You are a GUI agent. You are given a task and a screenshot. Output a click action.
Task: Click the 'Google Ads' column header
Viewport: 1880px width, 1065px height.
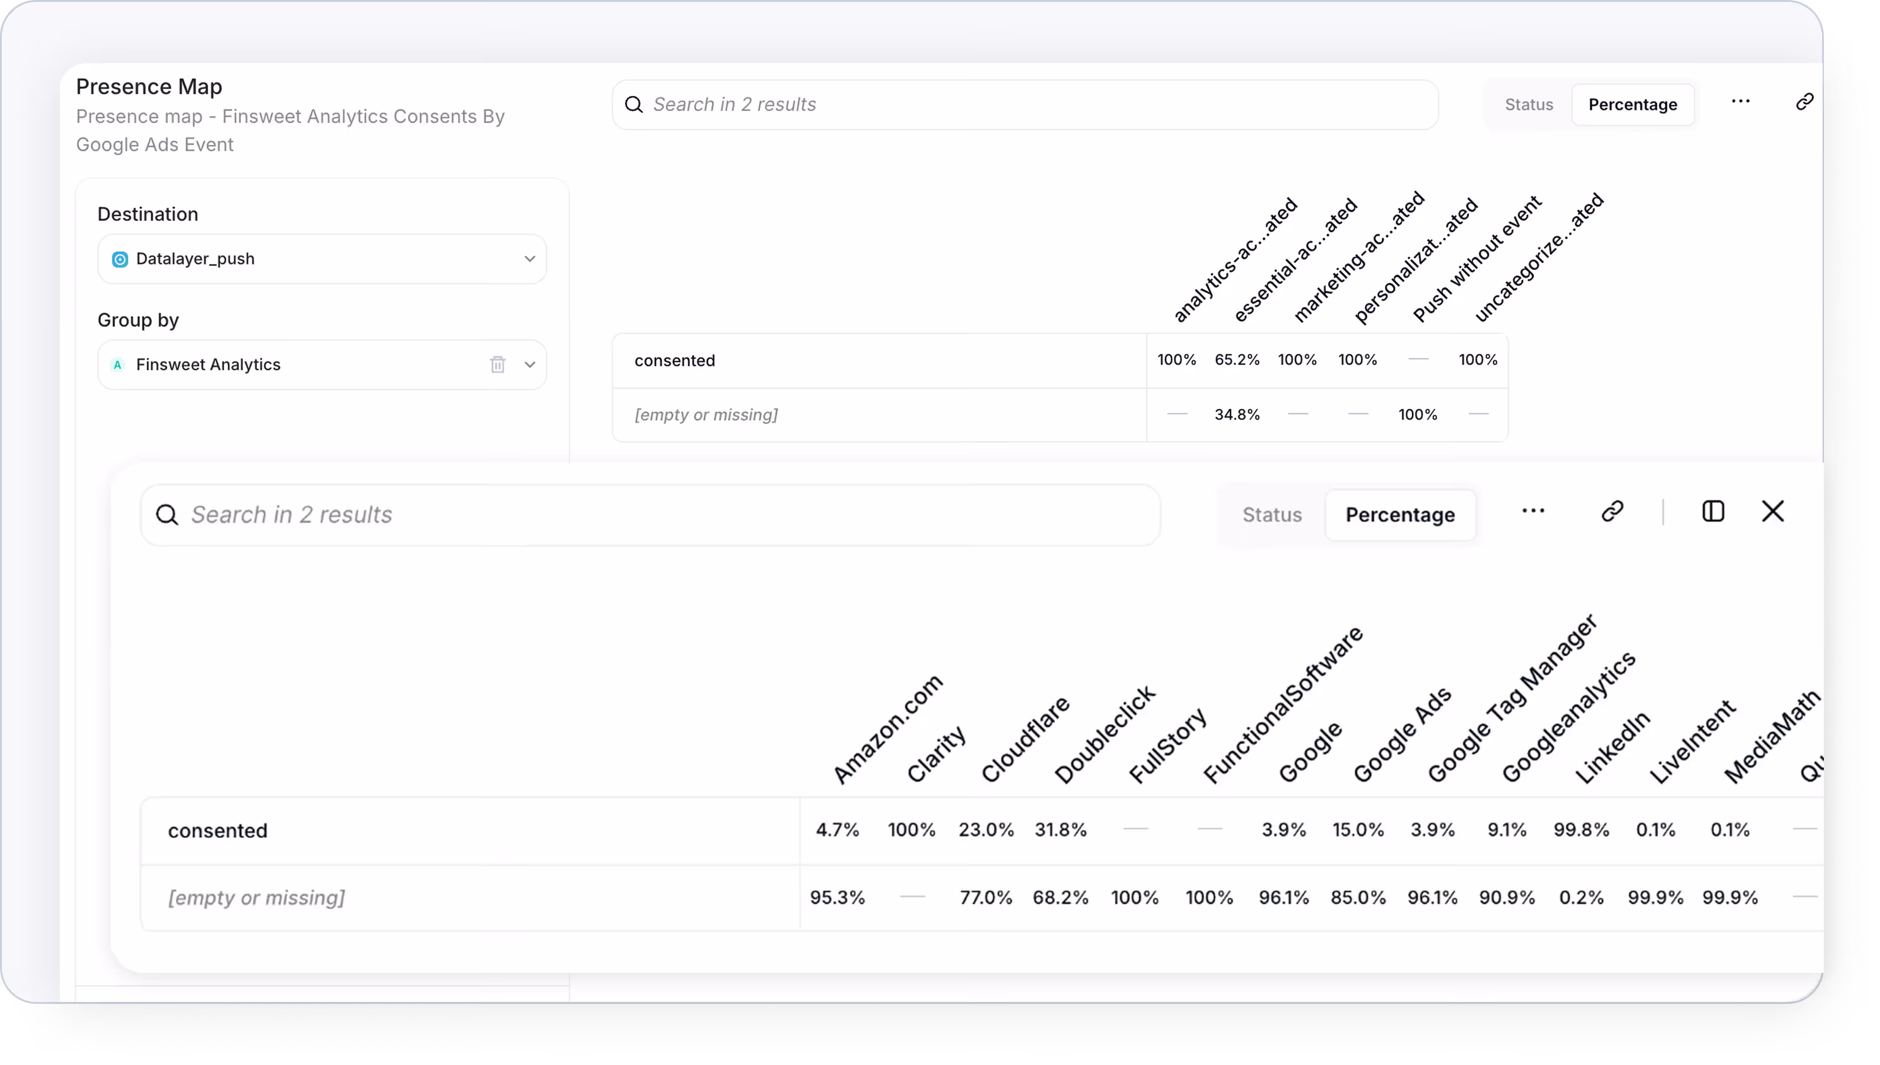coord(1401,736)
